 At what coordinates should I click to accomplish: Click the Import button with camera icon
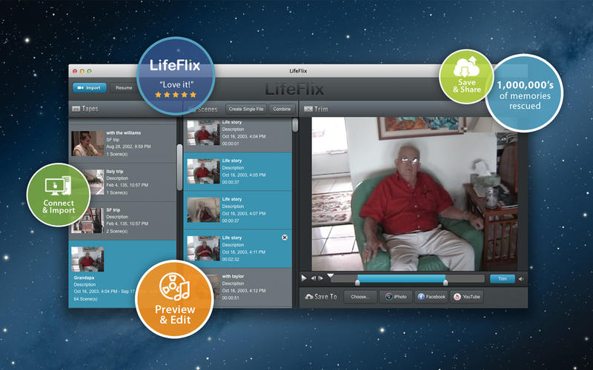(x=89, y=87)
